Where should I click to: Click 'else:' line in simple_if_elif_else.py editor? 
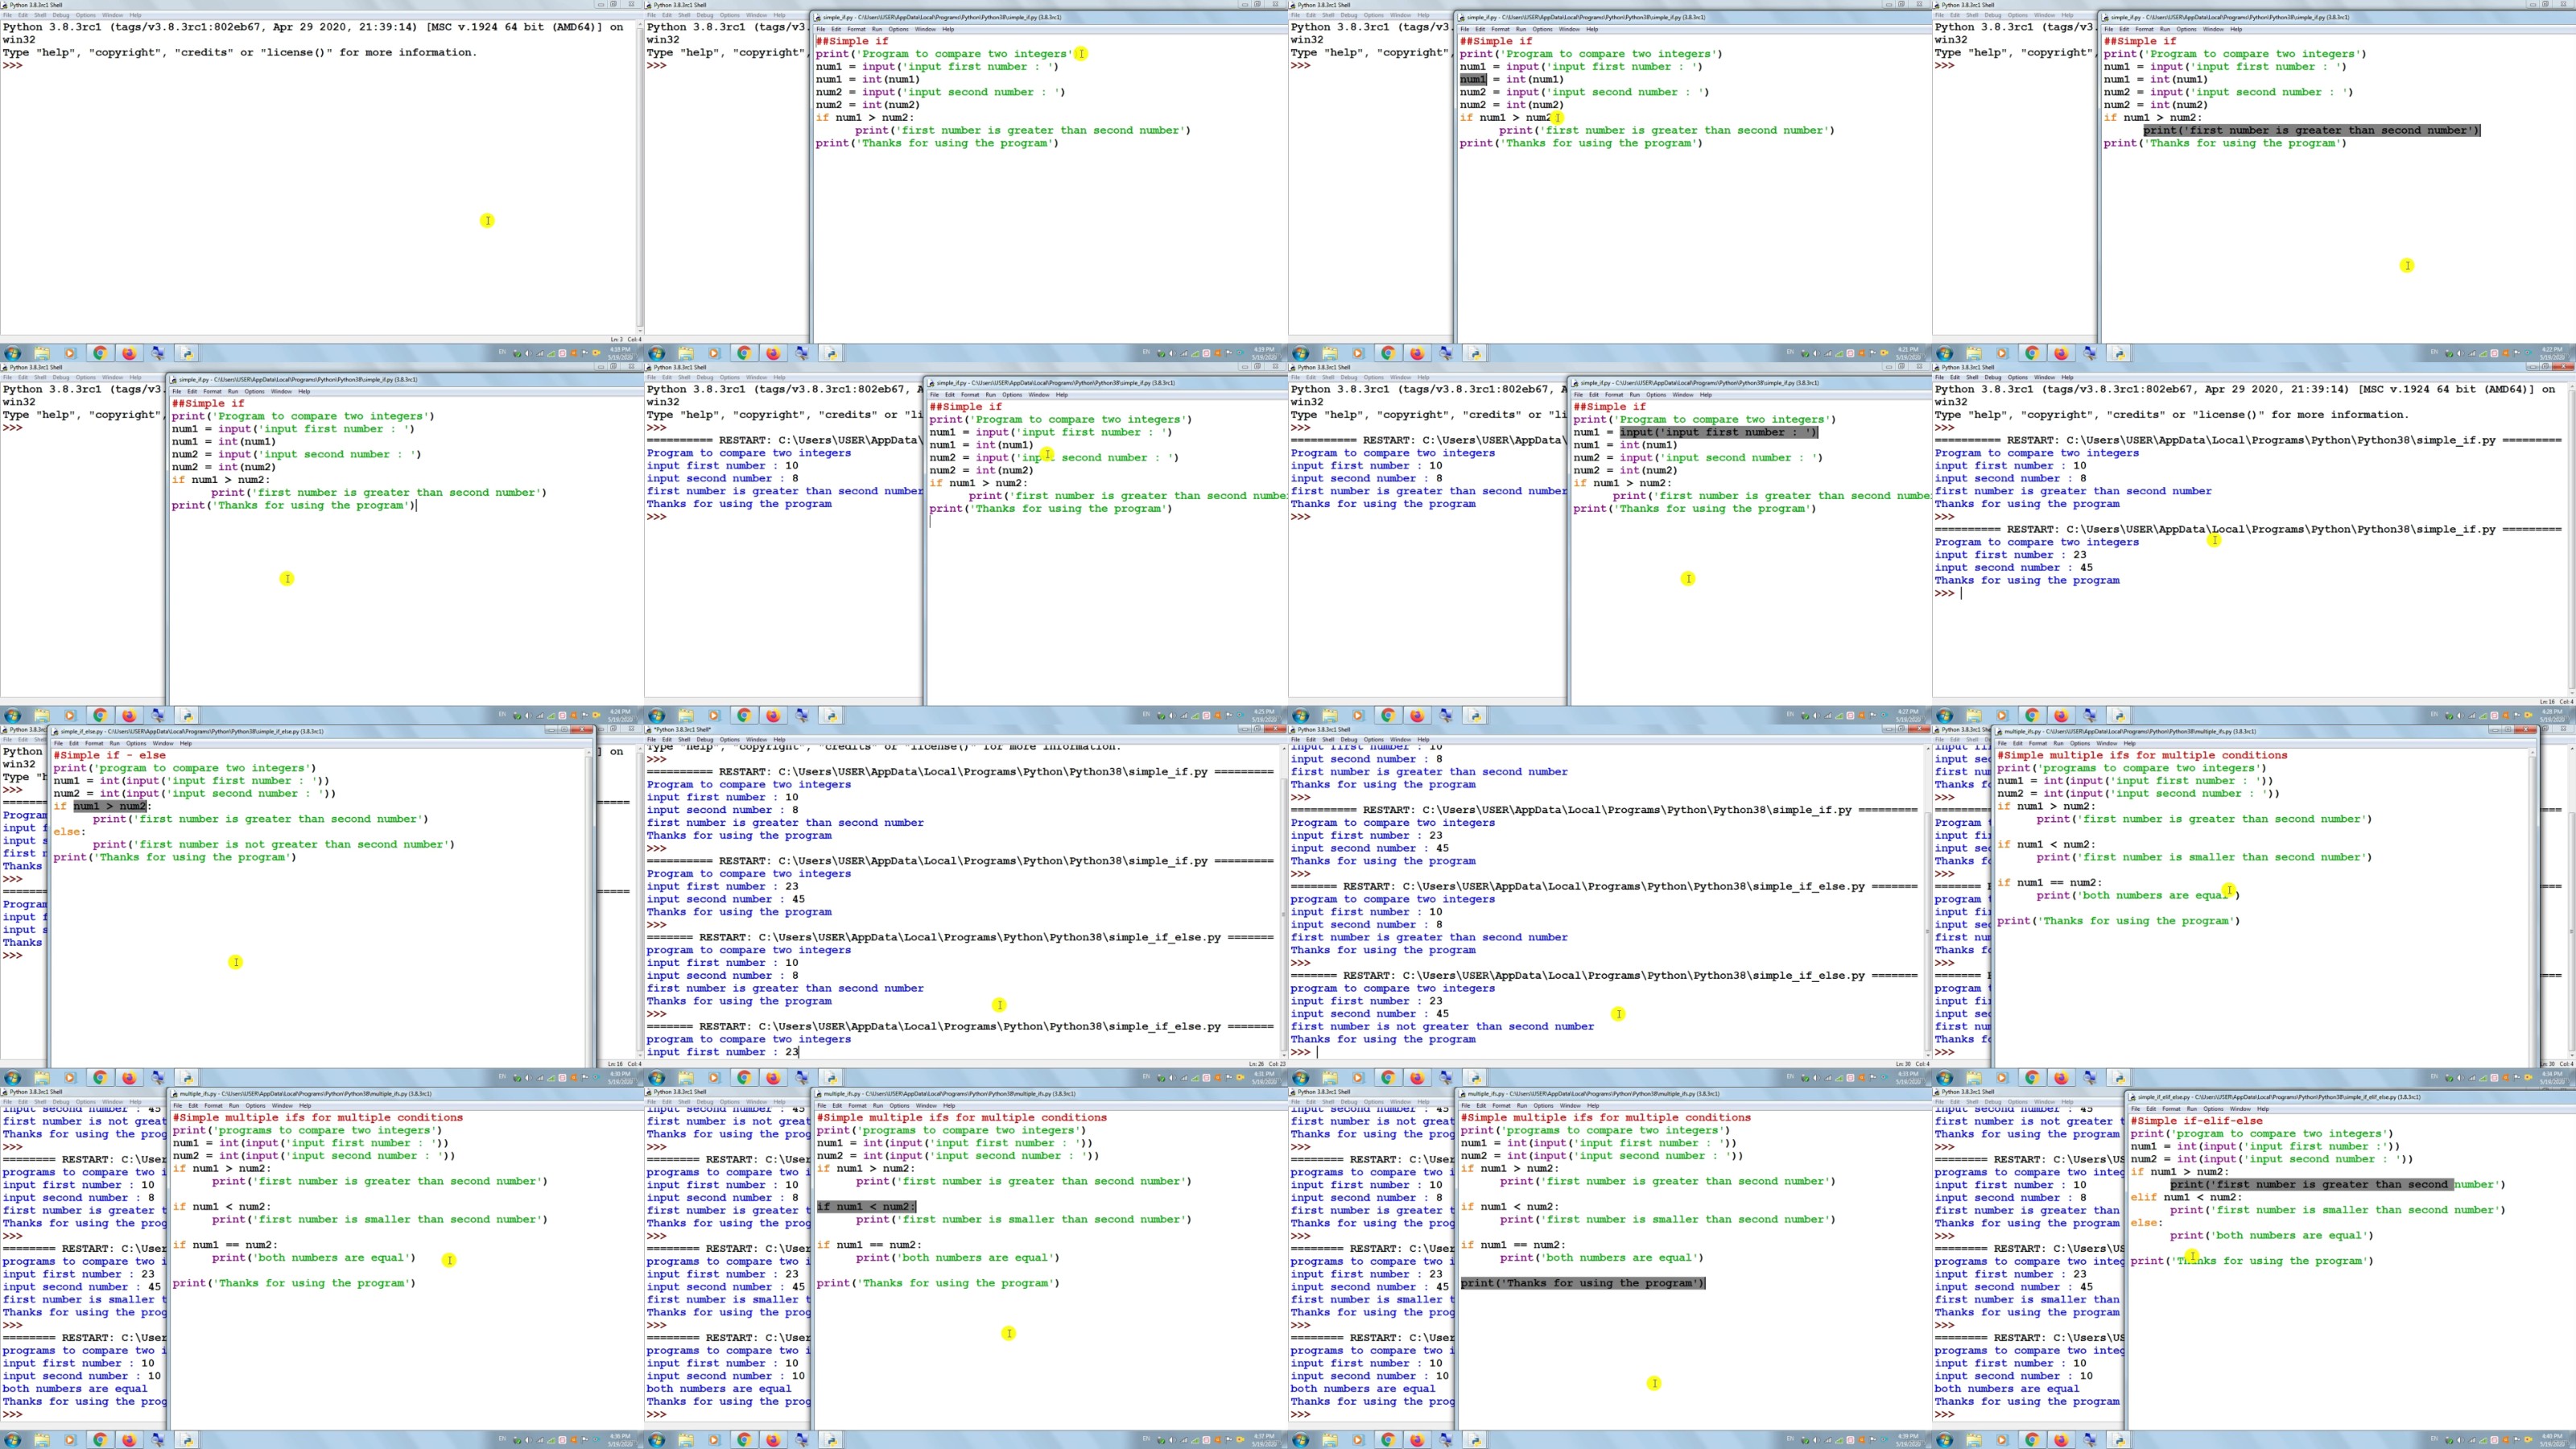2146,1222
